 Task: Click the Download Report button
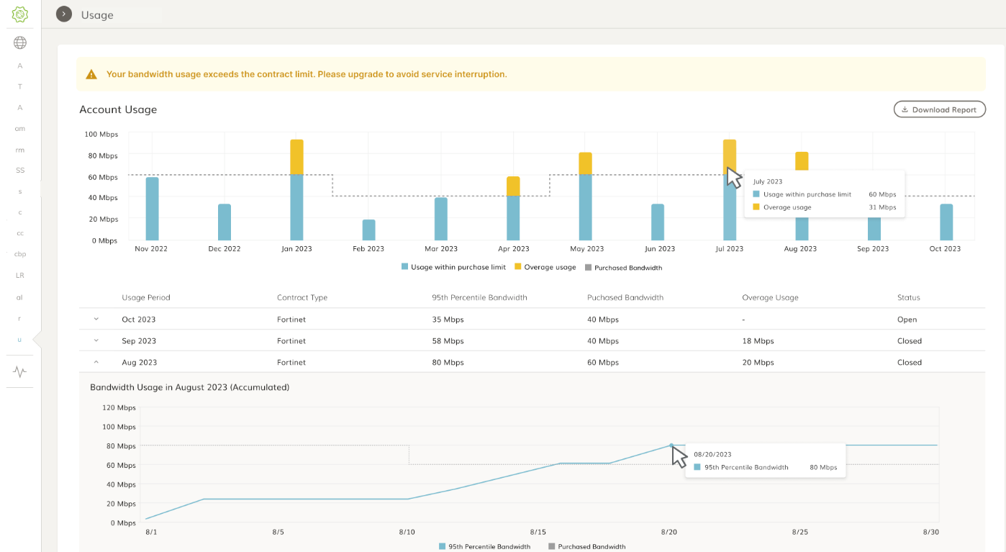coord(939,109)
